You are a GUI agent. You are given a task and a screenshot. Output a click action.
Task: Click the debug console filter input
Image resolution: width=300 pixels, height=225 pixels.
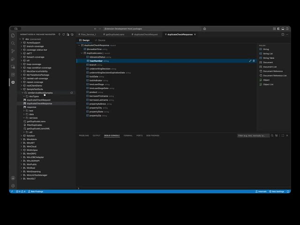(253, 135)
